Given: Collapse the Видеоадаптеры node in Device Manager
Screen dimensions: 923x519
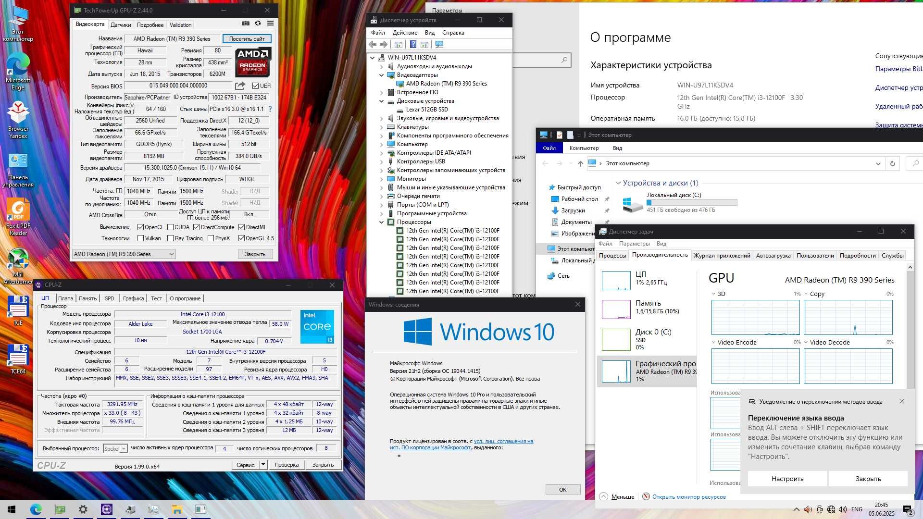Looking at the screenshot, I should tap(382, 75).
